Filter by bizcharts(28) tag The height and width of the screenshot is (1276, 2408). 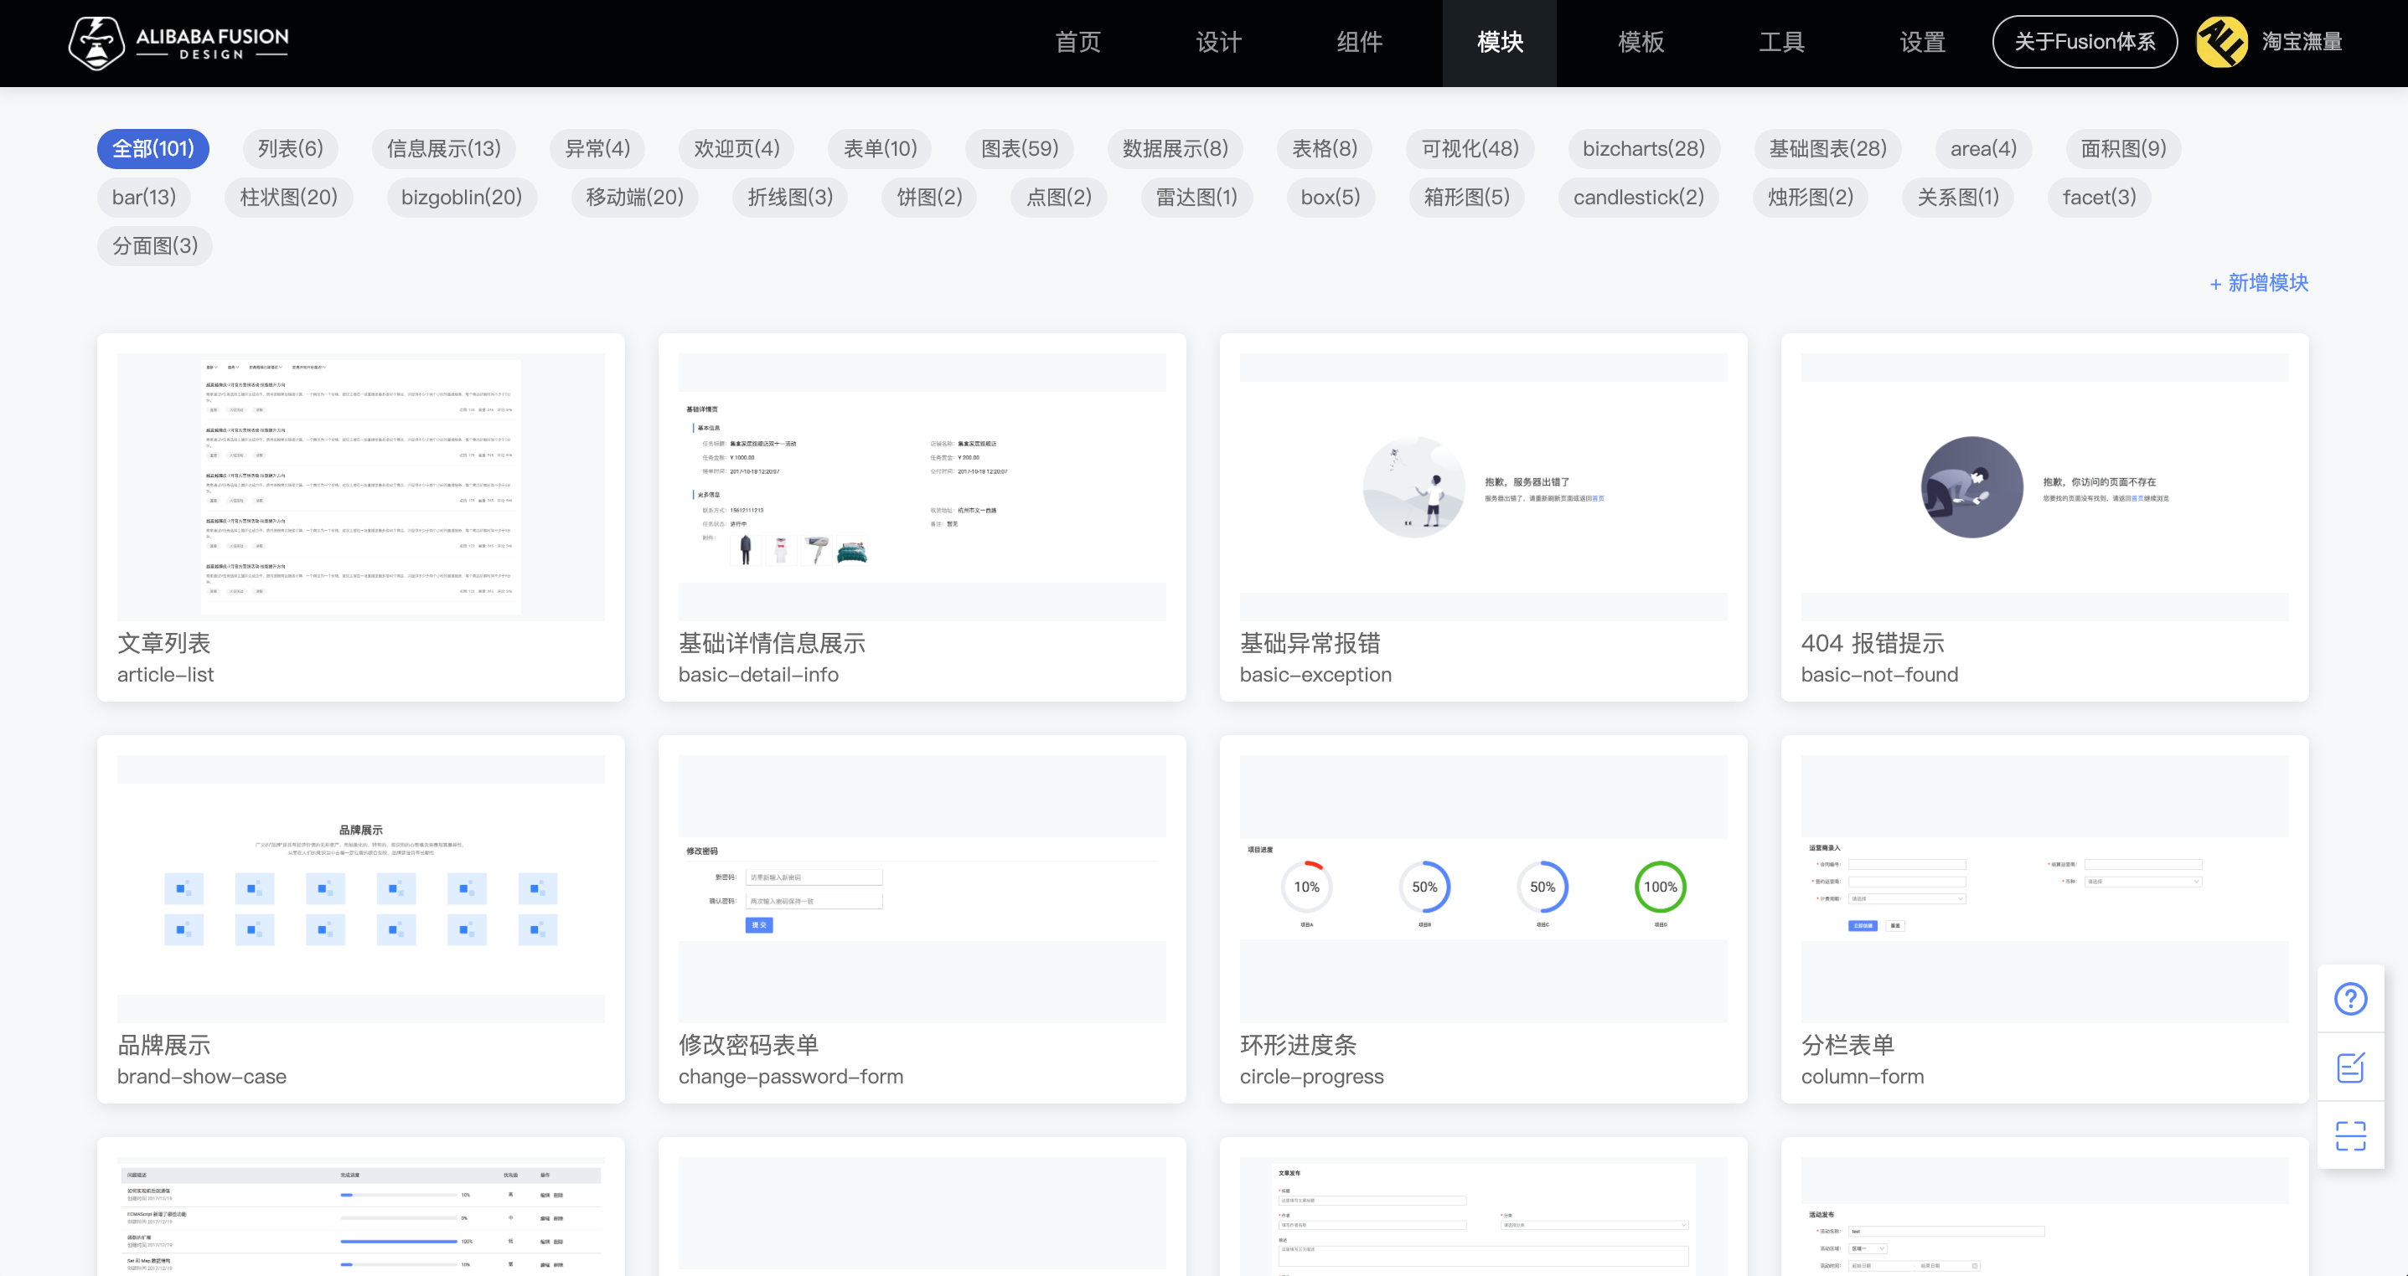(1642, 148)
